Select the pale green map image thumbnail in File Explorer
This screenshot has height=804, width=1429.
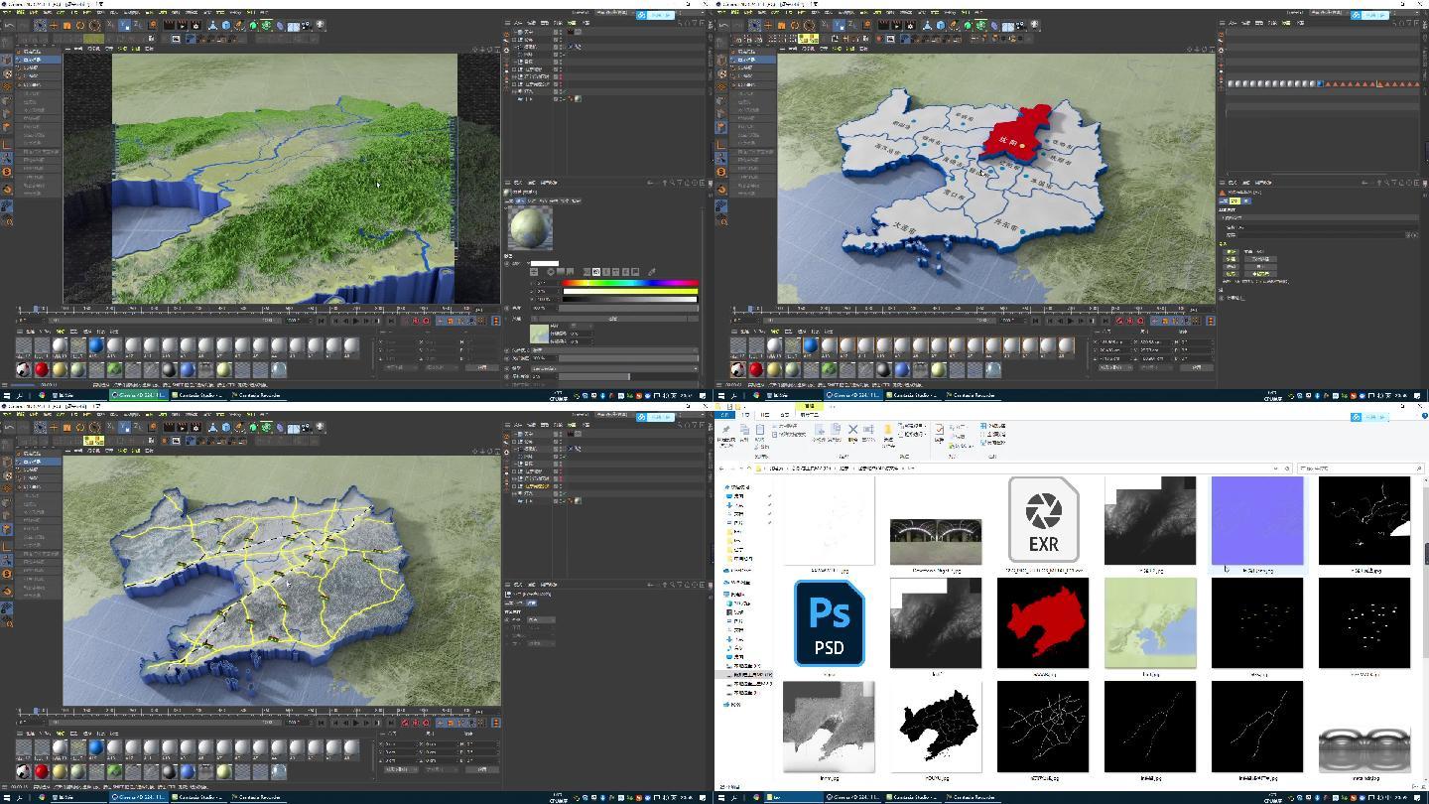[x=1150, y=623]
